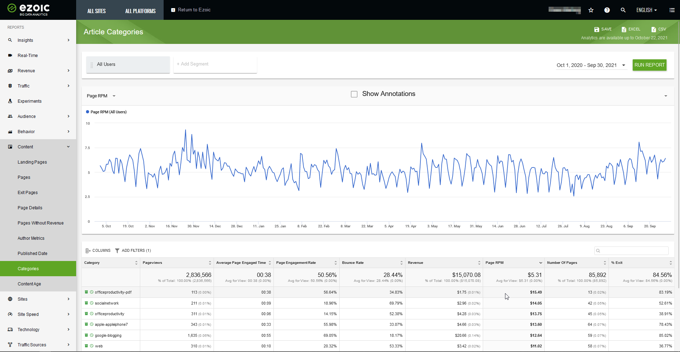Save the report using the SAVE icon
Screen dimensions: 680x352
tap(597, 29)
